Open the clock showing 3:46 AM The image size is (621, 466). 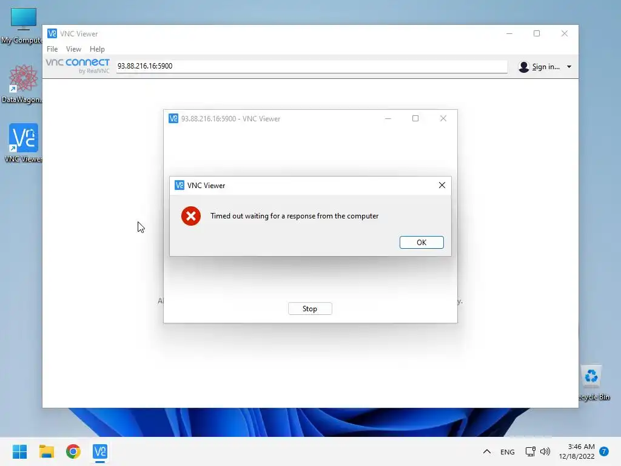tap(577, 451)
